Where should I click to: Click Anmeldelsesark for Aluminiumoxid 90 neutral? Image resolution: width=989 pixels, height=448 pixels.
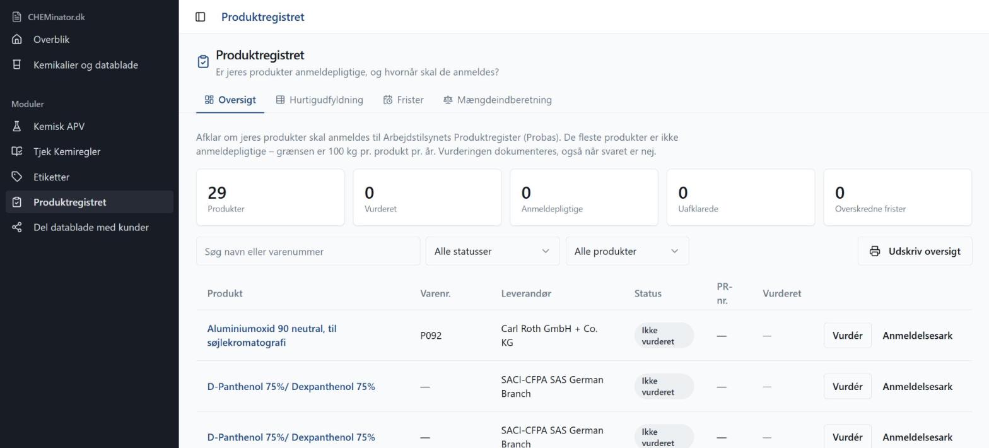[x=917, y=336]
